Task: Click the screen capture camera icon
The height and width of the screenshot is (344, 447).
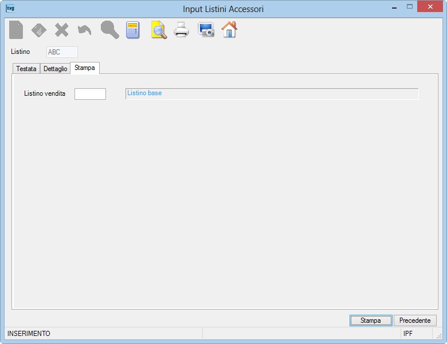Action: coord(206,30)
